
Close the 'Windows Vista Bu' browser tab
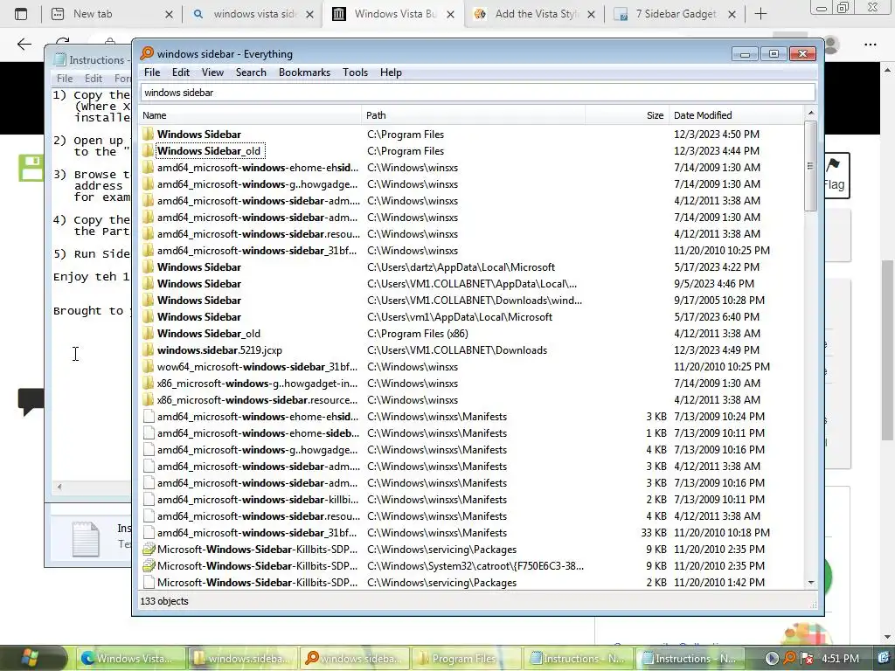pyautogui.click(x=450, y=14)
